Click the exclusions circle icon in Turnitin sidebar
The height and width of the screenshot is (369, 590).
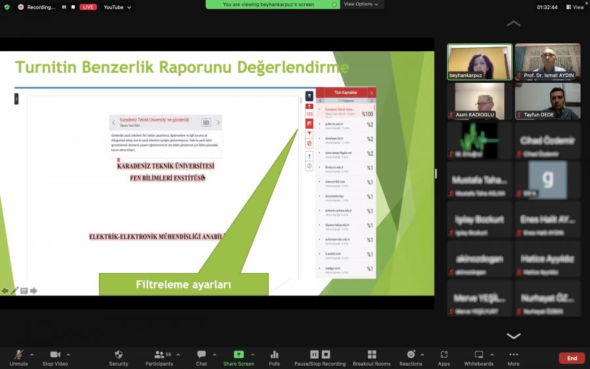click(x=309, y=144)
